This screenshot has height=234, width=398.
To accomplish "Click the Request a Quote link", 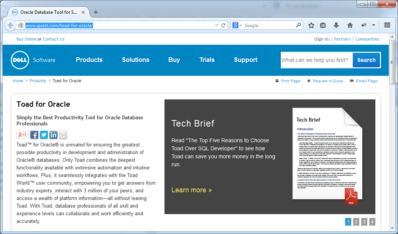I will (328, 81).
